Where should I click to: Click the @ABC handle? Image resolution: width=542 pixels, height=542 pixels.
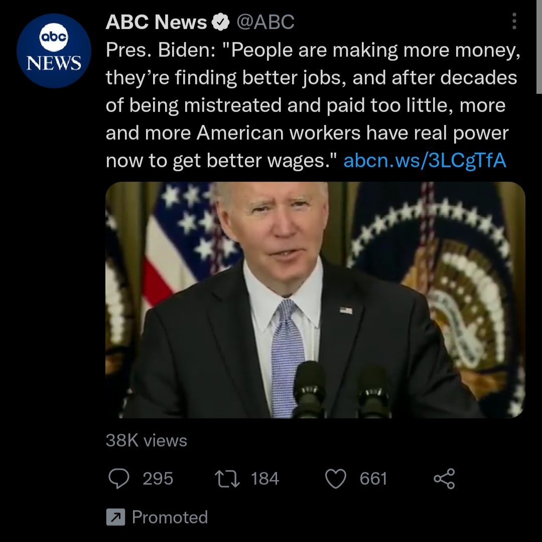pos(264,22)
